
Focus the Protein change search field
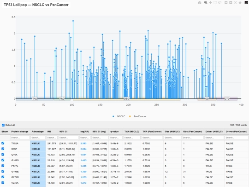20,138
